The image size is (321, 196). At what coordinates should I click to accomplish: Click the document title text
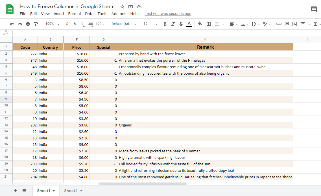point(67,6)
